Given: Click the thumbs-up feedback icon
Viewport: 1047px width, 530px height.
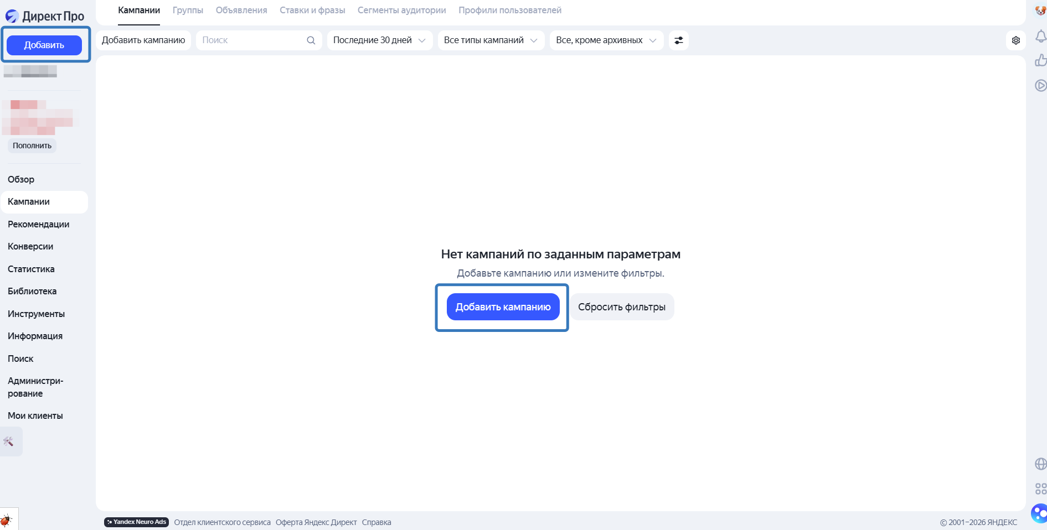Looking at the screenshot, I should (x=1040, y=60).
